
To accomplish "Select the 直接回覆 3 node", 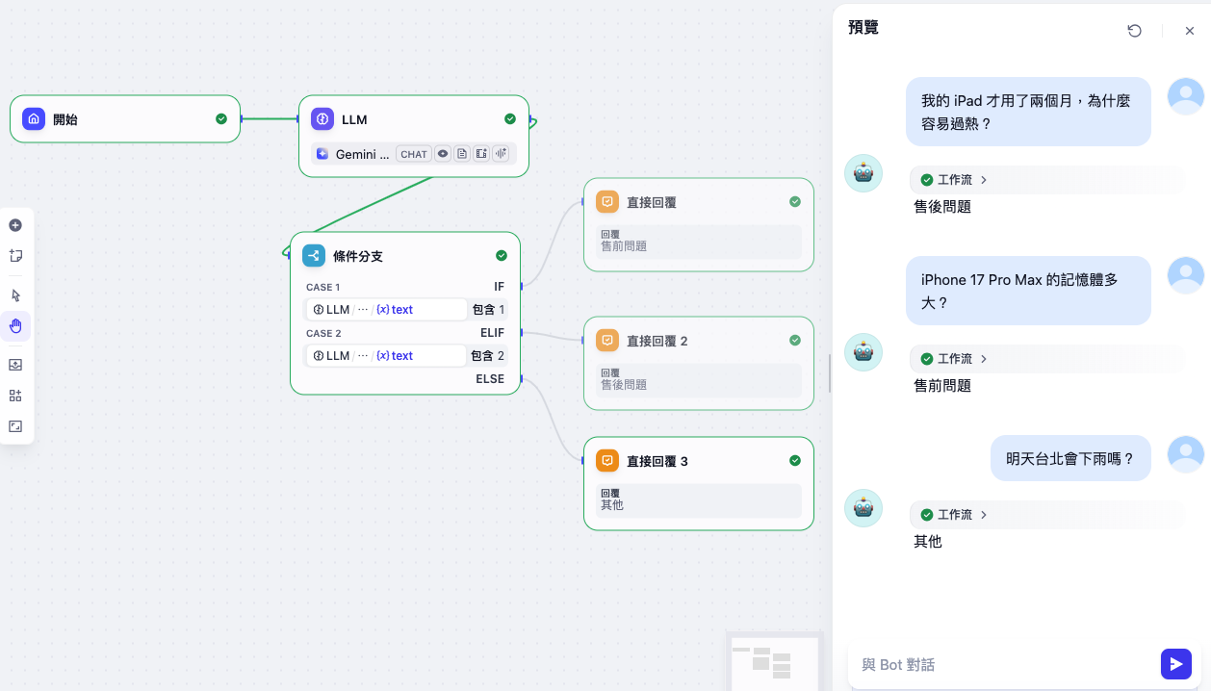I will pos(698,461).
